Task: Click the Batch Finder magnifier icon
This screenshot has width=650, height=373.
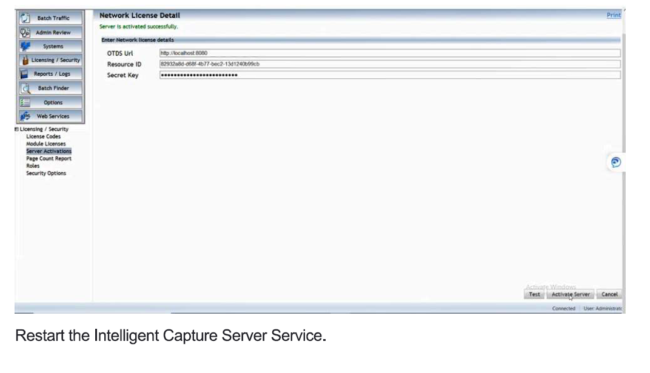Action: click(25, 88)
